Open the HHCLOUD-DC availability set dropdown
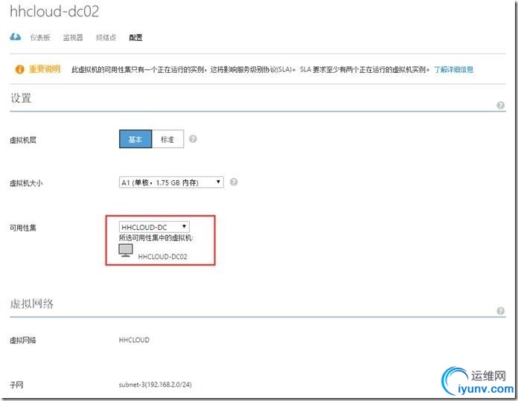Image resolution: width=518 pixels, height=401 pixels. coord(154,227)
